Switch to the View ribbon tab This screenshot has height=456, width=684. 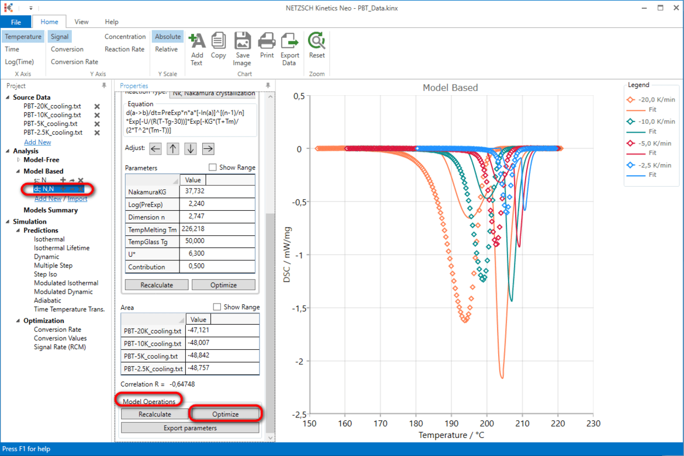[81, 22]
